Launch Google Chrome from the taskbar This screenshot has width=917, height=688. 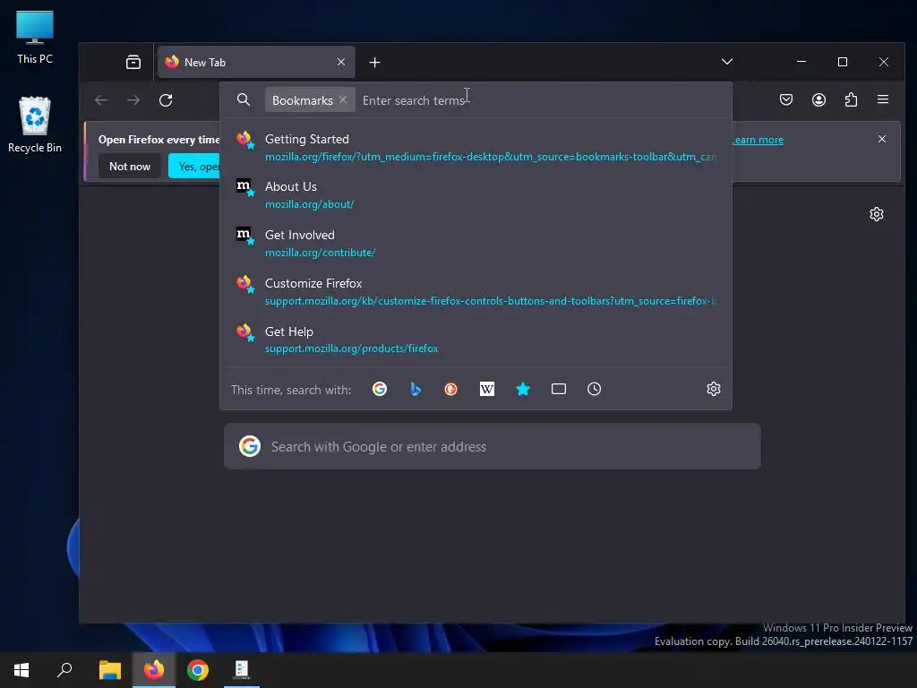[198, 670]
